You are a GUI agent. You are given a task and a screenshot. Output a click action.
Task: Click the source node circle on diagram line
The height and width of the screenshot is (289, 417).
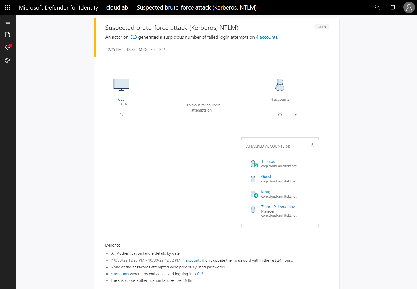pyautogui.click(x=121, y=115)
